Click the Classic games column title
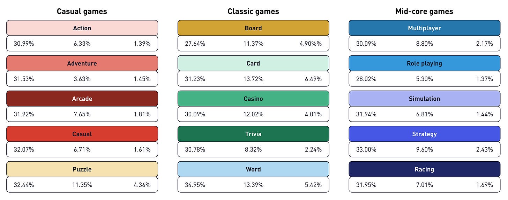The image size is (508, 200). 253,11
